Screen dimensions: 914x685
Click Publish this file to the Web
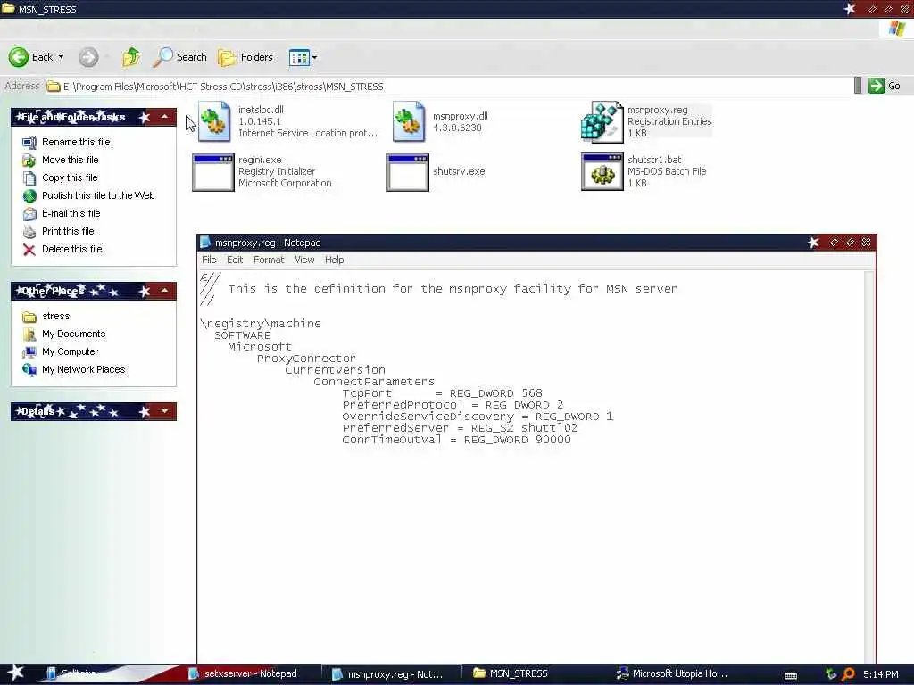click(x=98, y=195)
